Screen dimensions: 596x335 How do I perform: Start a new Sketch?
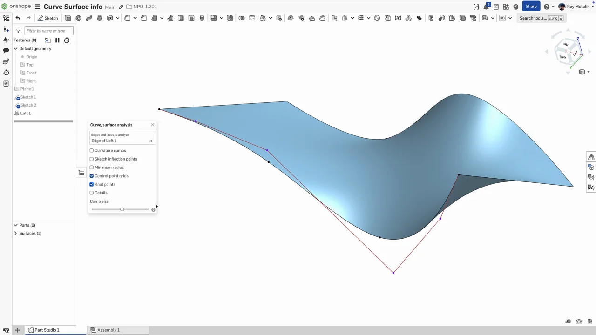pos(48,18)
